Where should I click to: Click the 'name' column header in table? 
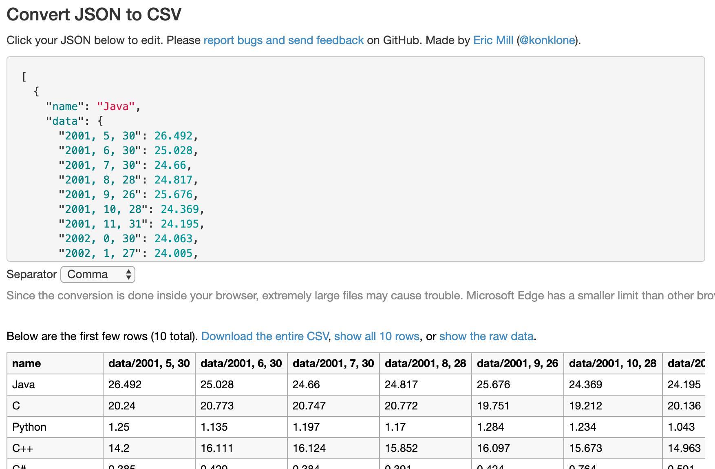pos(26,363)
